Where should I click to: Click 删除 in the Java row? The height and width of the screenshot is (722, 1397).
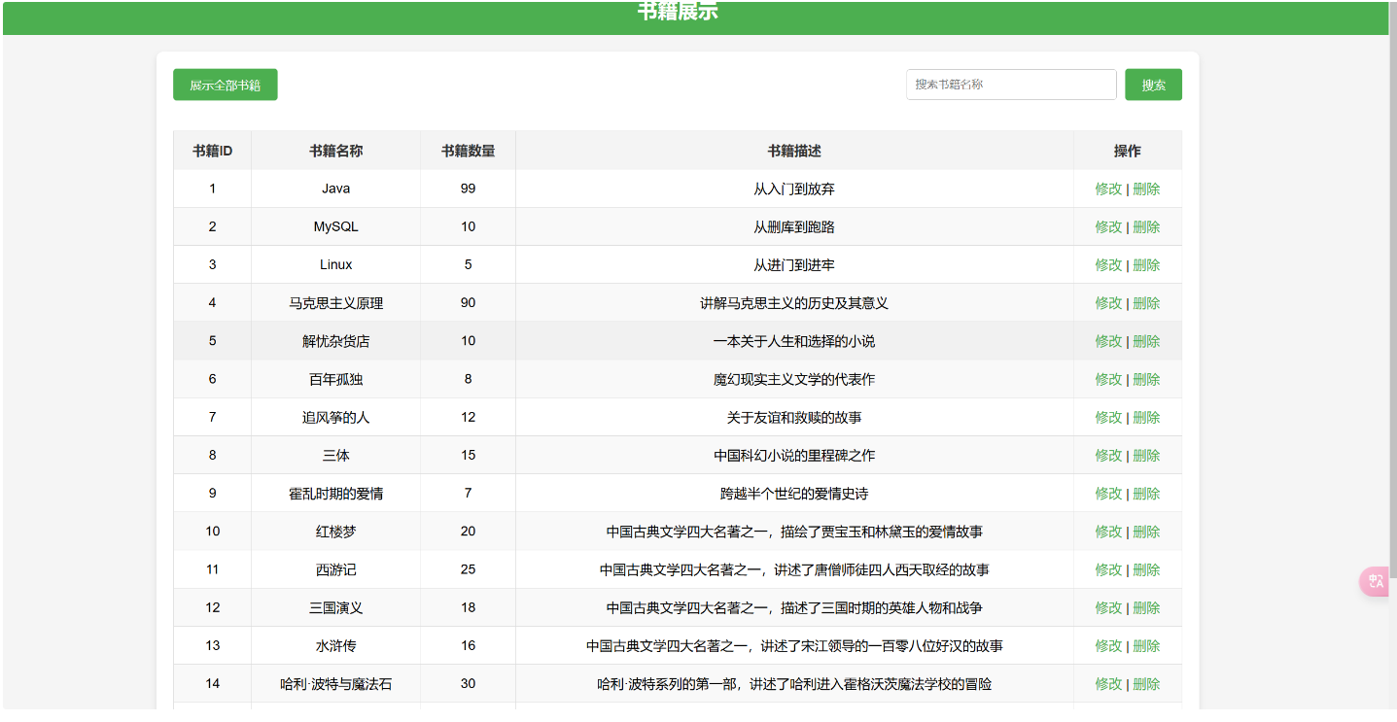coord(1146,189)
